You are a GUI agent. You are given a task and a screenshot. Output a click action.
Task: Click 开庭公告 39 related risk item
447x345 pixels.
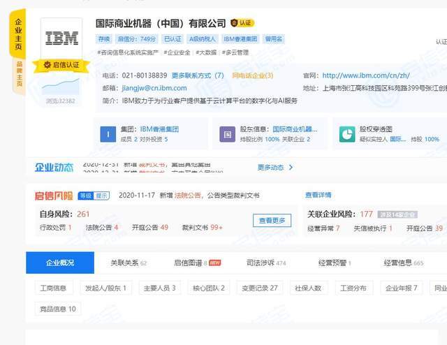click(425, 228)
